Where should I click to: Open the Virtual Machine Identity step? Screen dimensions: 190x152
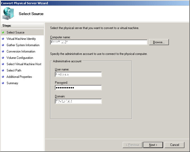pyautogui.click(x=21, y=39)
